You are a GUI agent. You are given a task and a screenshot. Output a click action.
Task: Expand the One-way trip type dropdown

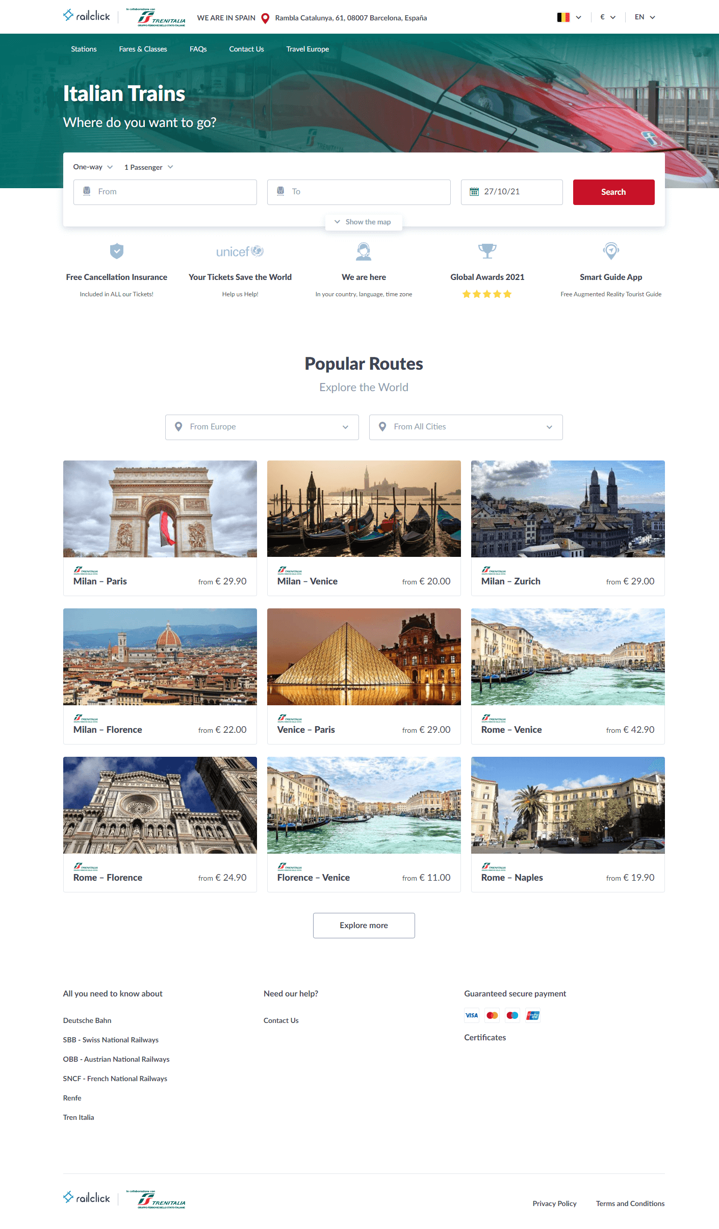pos(93,167)
